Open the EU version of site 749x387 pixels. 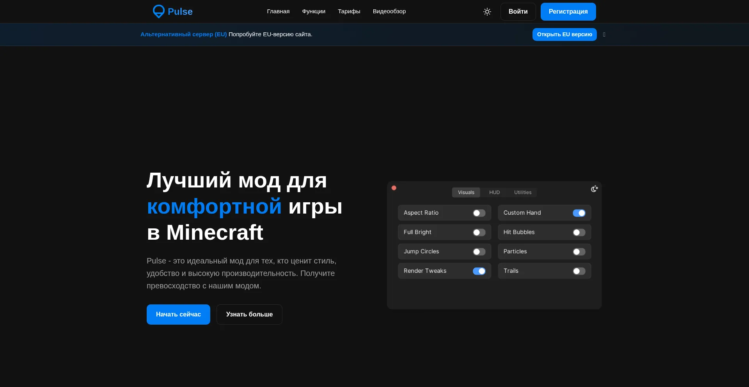point(564,35)
